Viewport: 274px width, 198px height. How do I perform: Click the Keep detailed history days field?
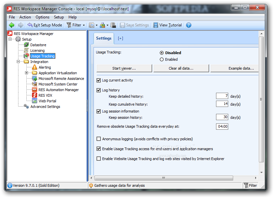pyautogui.click(x=222, y=96)
